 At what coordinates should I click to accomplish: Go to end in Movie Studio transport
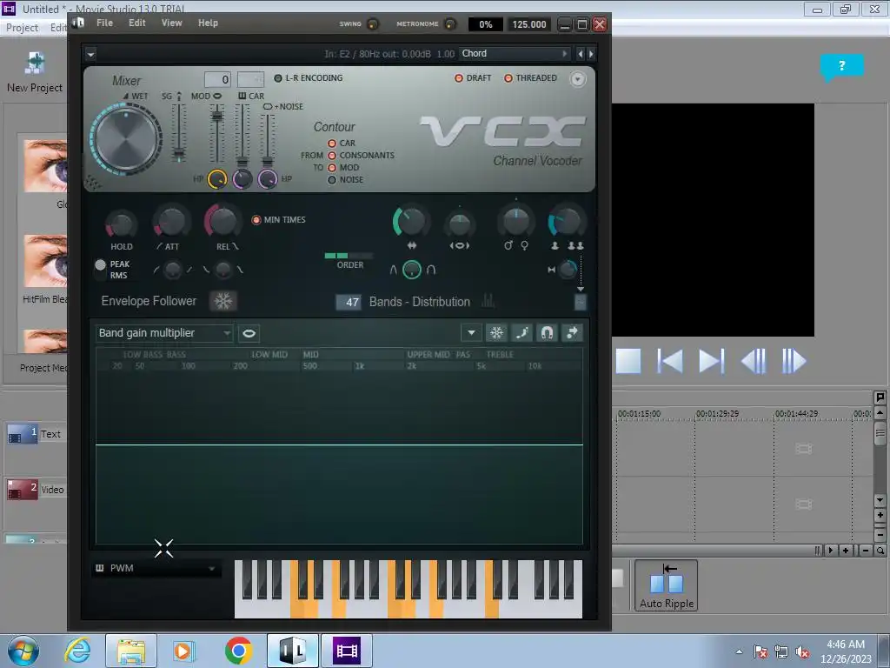click(x=711, y=361)
